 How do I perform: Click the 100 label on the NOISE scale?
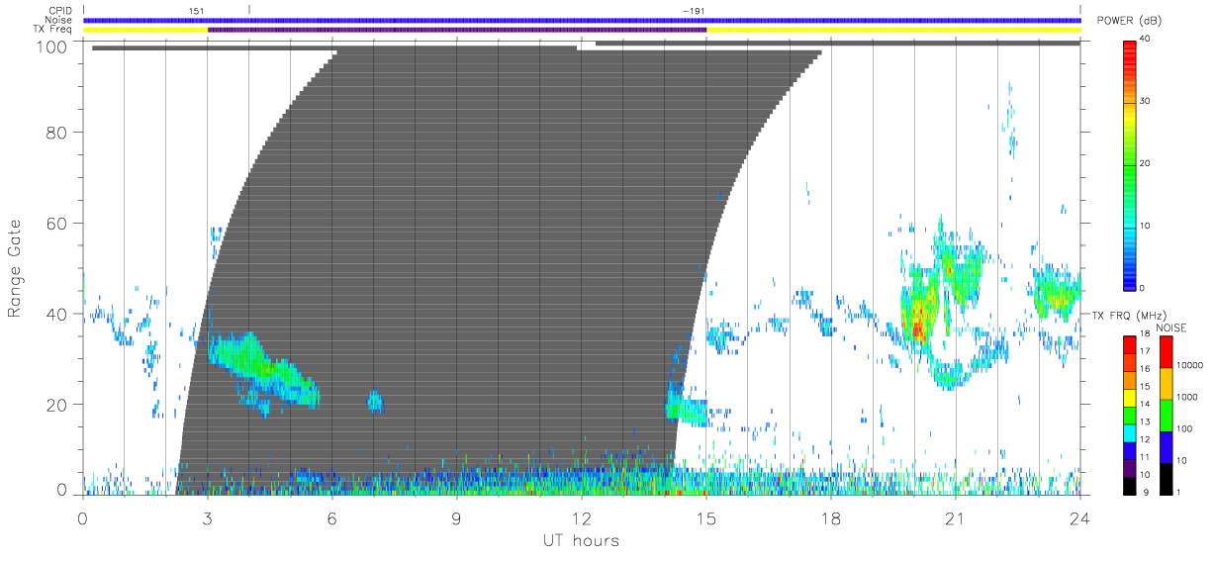(x=1185, y=429)
